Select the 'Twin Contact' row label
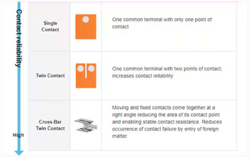Viewport: 250px width, 158px height. point(50,75)
